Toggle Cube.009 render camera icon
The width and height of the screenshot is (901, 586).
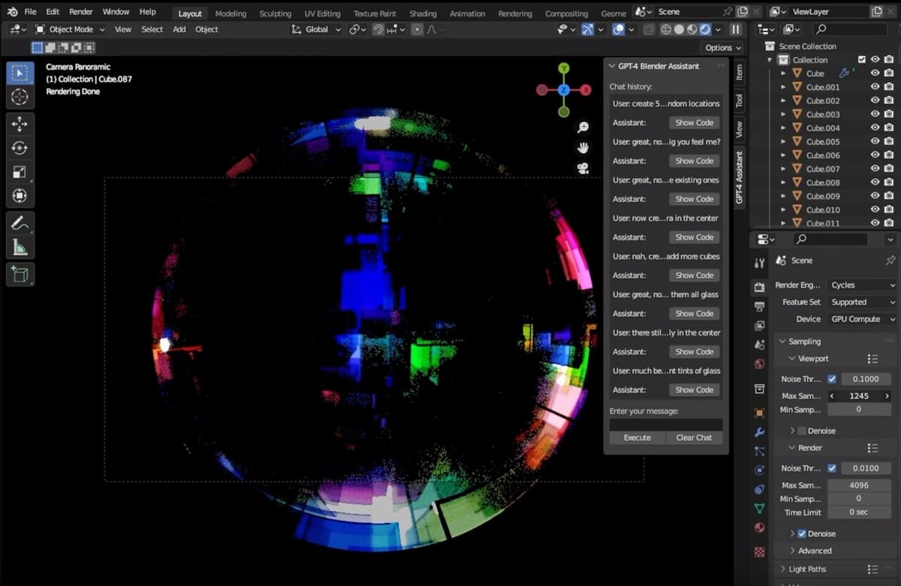pos(889,196)
